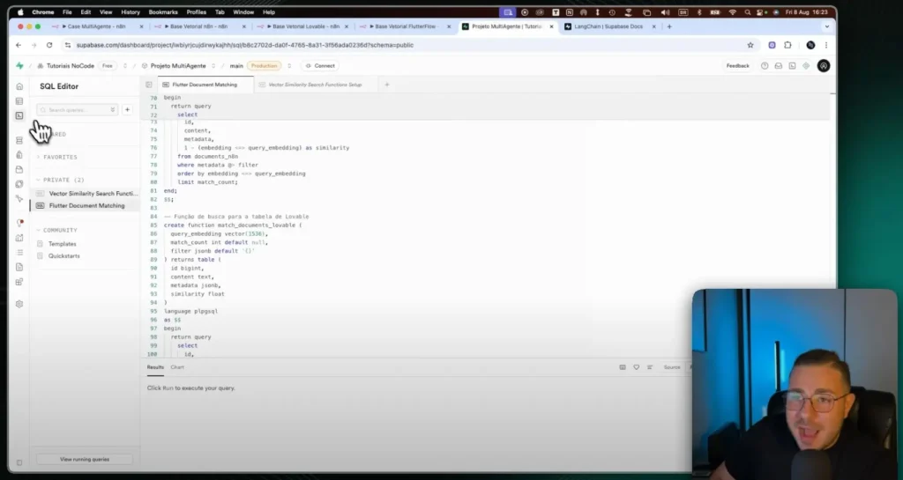Open the user account avatar
The width and height of the screenshot is (903, 480).
pyautogui.click(x=824, y=66)
